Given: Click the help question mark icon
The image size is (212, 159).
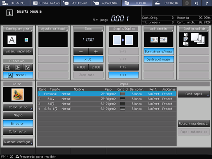Looking at the screenshot, I should pyautogui.click(x=207, y=3).
